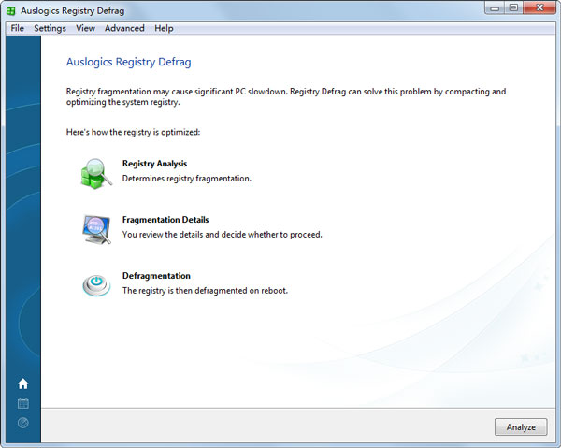Click the Fragmentation Details monitor icon
The width and height of the screenshot is (561, 448).
point(96,229)
